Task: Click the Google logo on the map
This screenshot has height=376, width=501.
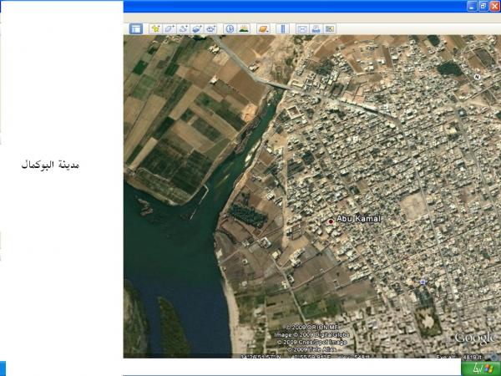Action: [475, 338]
